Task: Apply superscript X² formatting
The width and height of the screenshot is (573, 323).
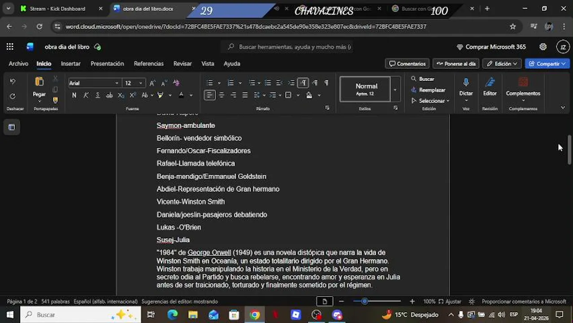Action: [133, 95]
